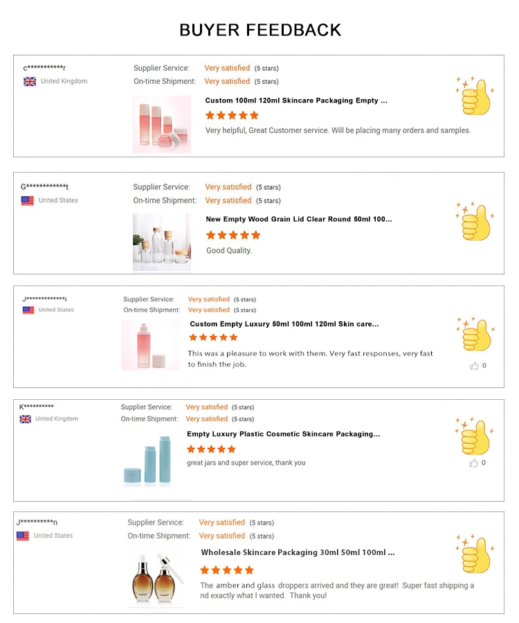Image resolution: width=519 pixels, height=623 pixels.
Task: Open "Custom Empty Luxury 50ml 100ml 120ml" product link
Action: [284, 324]
